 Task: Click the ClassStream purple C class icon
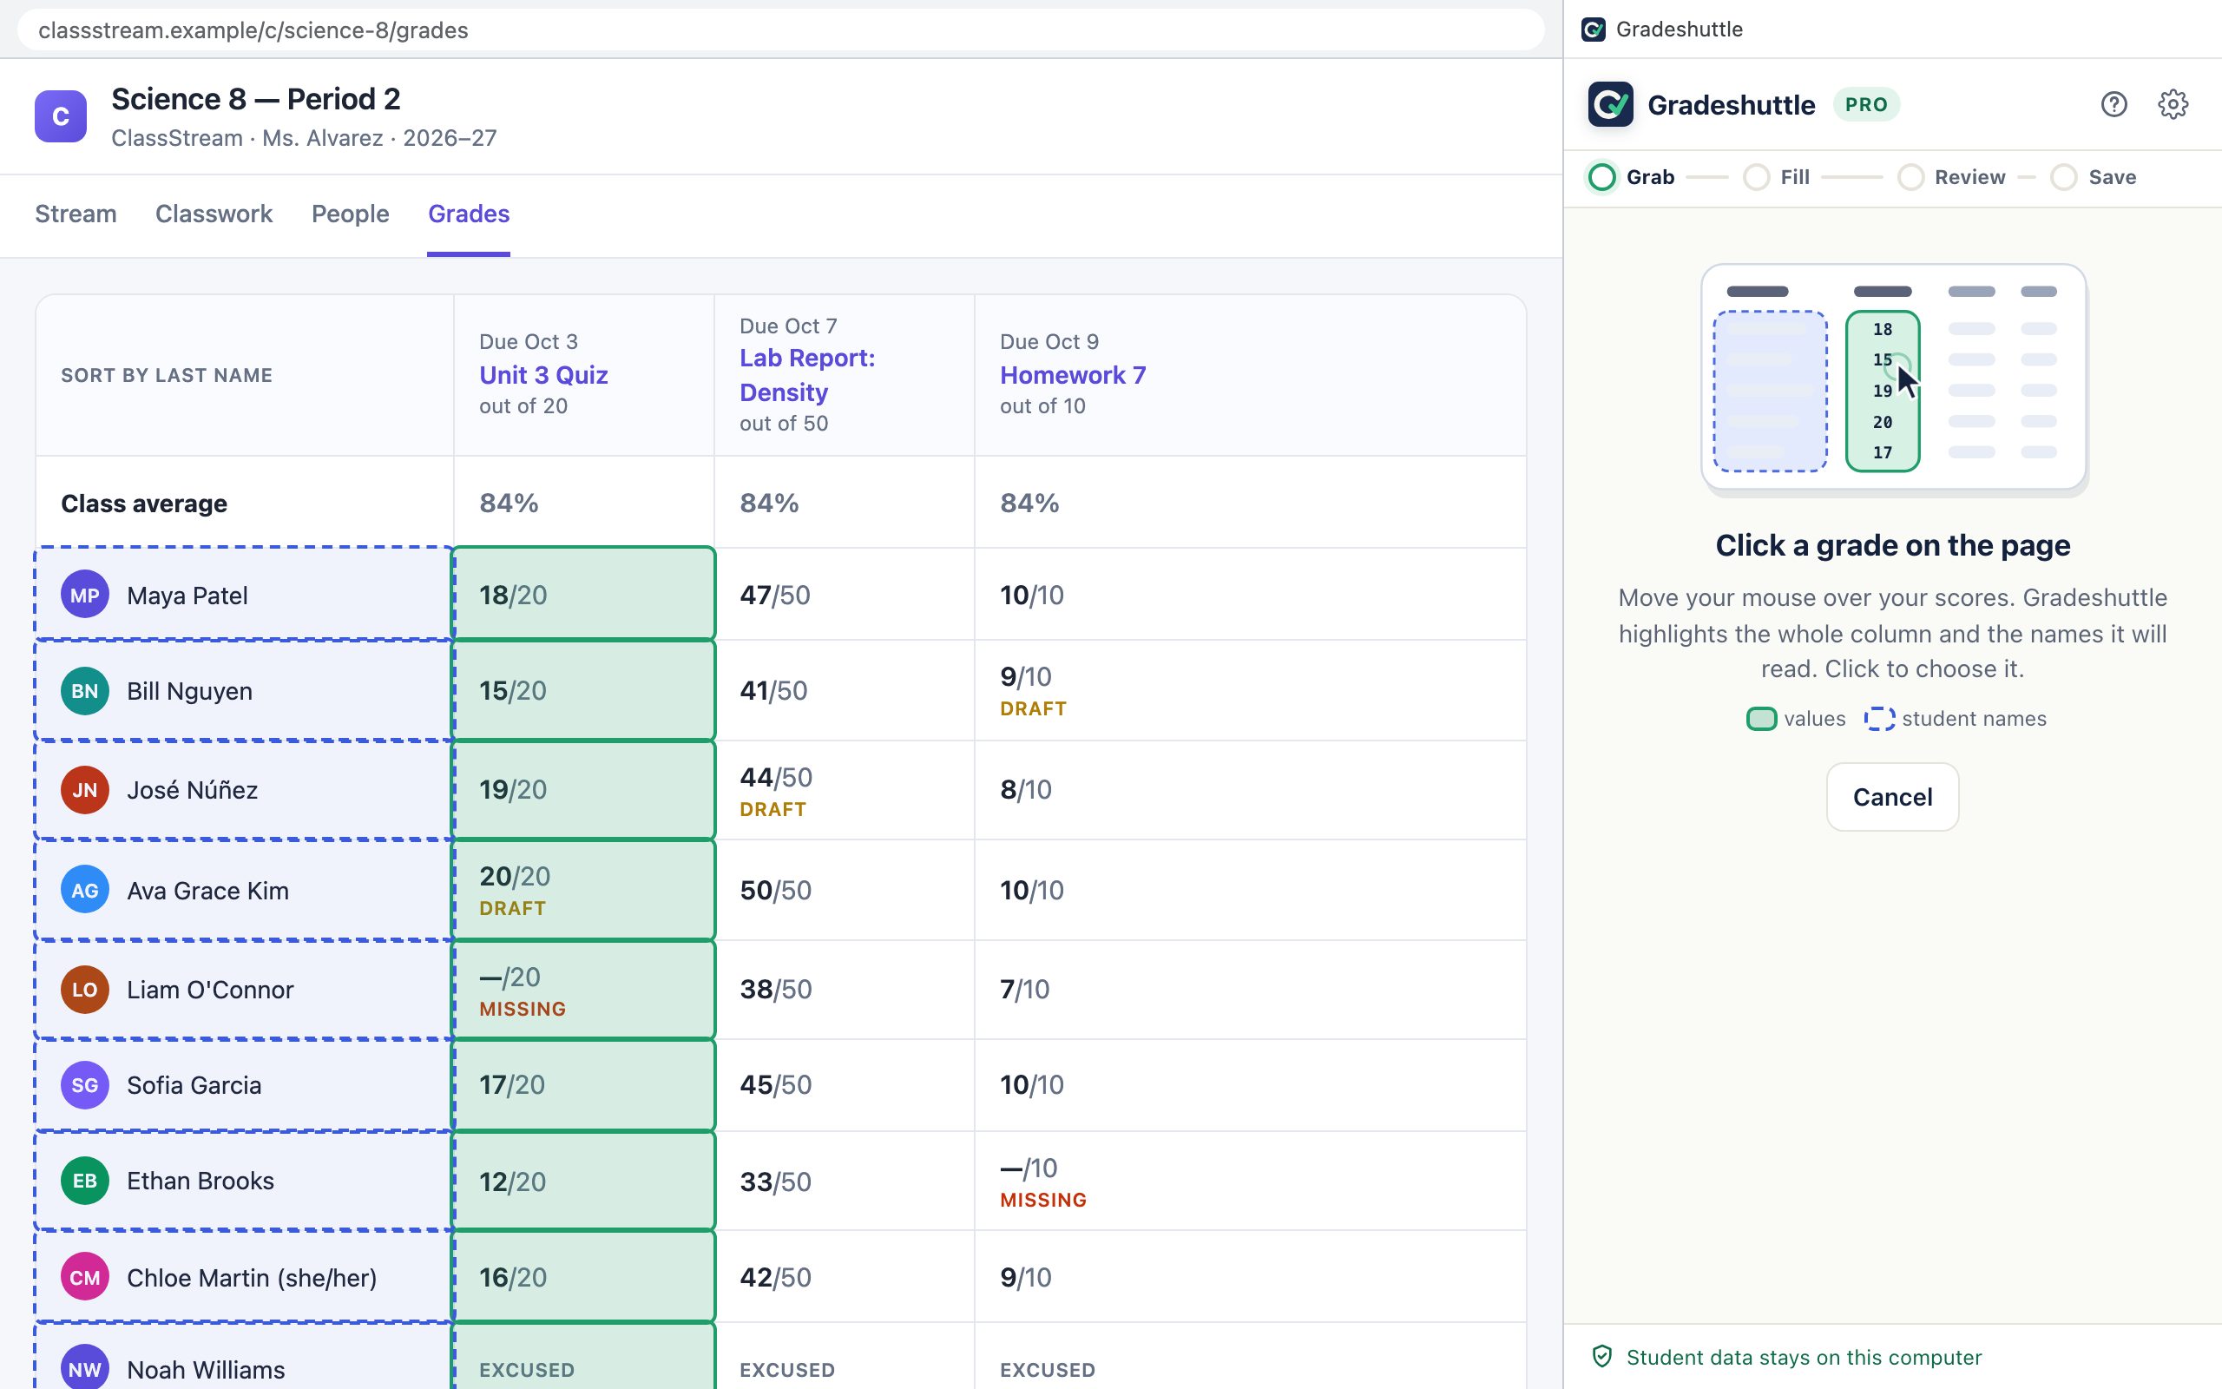(x=61, y=116)
